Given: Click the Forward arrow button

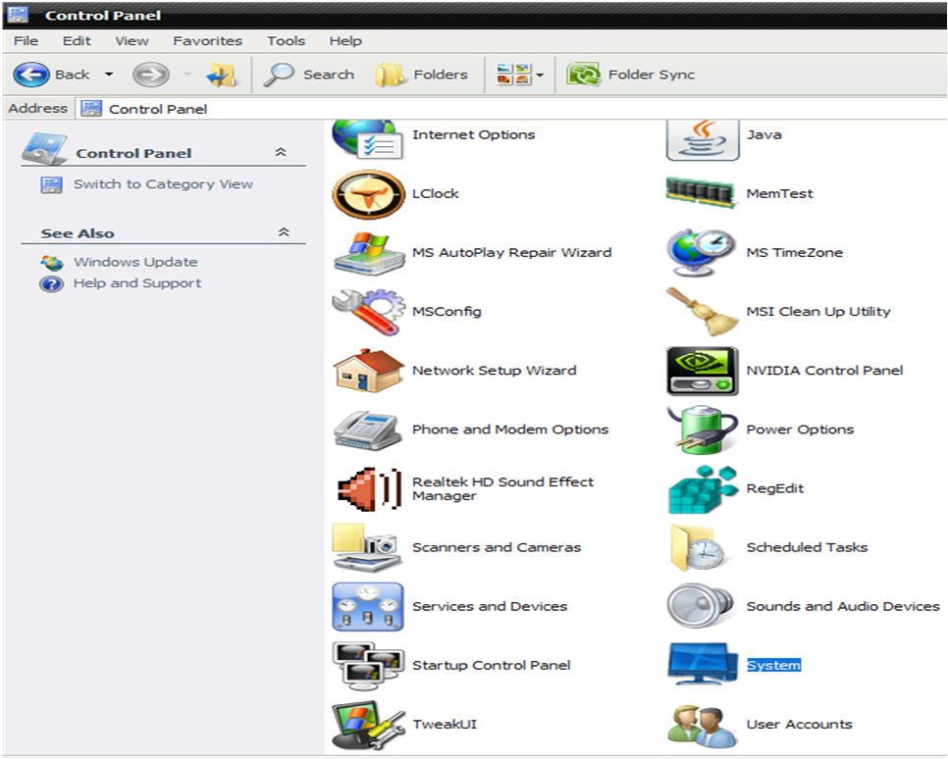Looking at the screenshot, I should pyautogui.click(x=151, y=75).
